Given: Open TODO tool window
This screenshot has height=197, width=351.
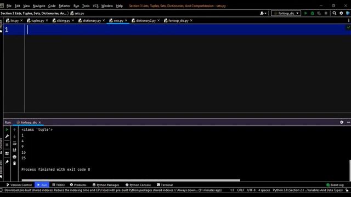Looking at the screenshot, I should pyautogui.click(x=58, y=185).
